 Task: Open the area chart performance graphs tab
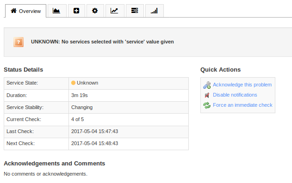point(57,11)
